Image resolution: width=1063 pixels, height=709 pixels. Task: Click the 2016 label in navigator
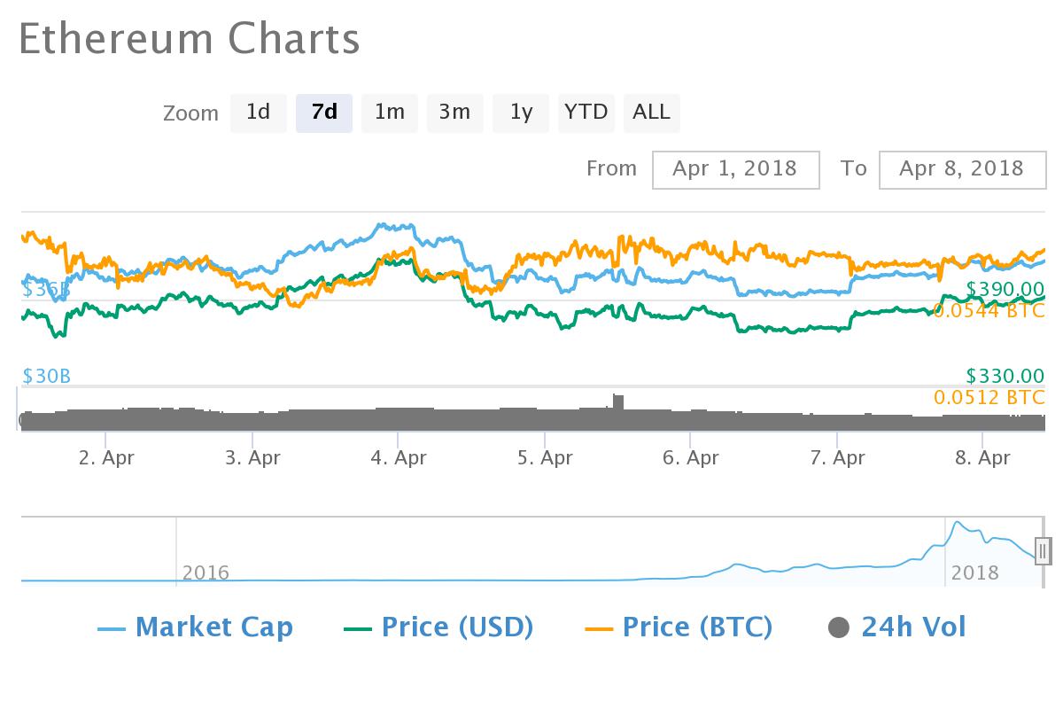(x=206, y=573)
